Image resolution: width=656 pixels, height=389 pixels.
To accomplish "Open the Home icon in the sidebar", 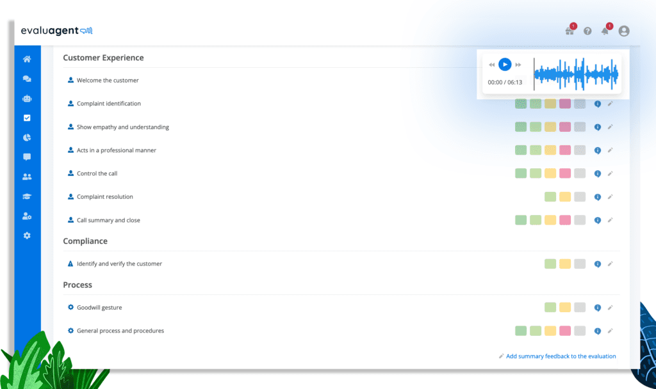I will tap(27, 59).
